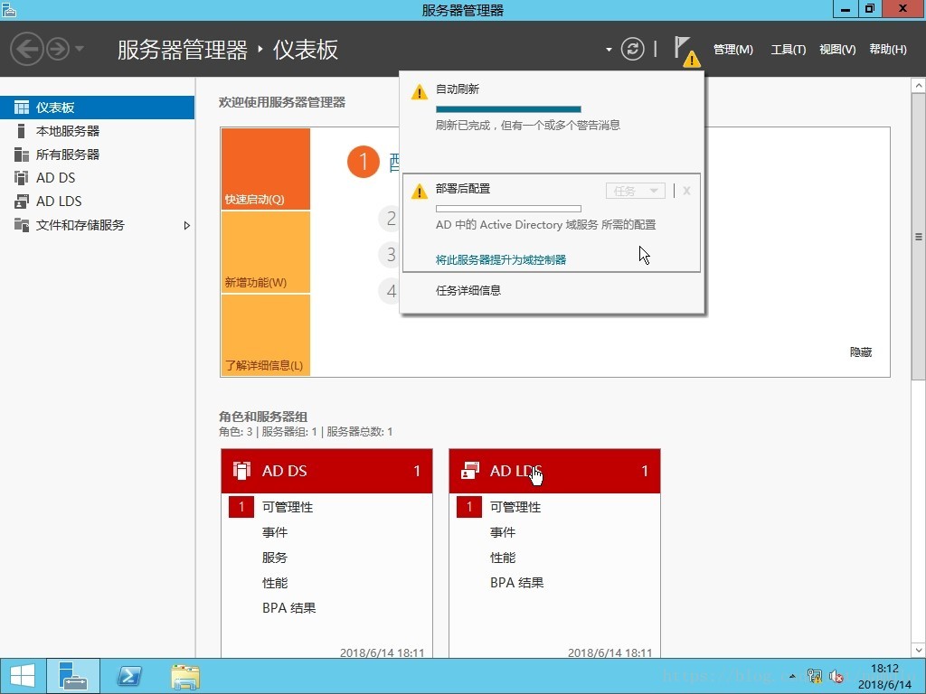Click the 部署后配置 progress bar

[508, 209]
